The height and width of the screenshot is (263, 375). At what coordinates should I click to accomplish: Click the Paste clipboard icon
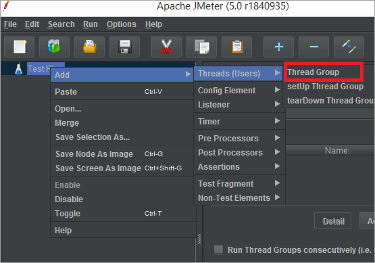tap(236, 47)
